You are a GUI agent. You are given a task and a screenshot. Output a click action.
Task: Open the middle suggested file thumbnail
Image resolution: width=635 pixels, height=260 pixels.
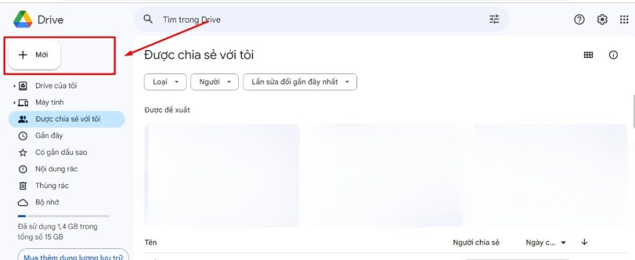click(384, 175)
